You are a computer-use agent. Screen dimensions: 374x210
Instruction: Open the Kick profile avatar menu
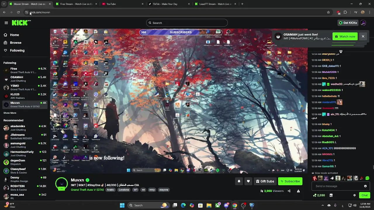coord(363,23)
